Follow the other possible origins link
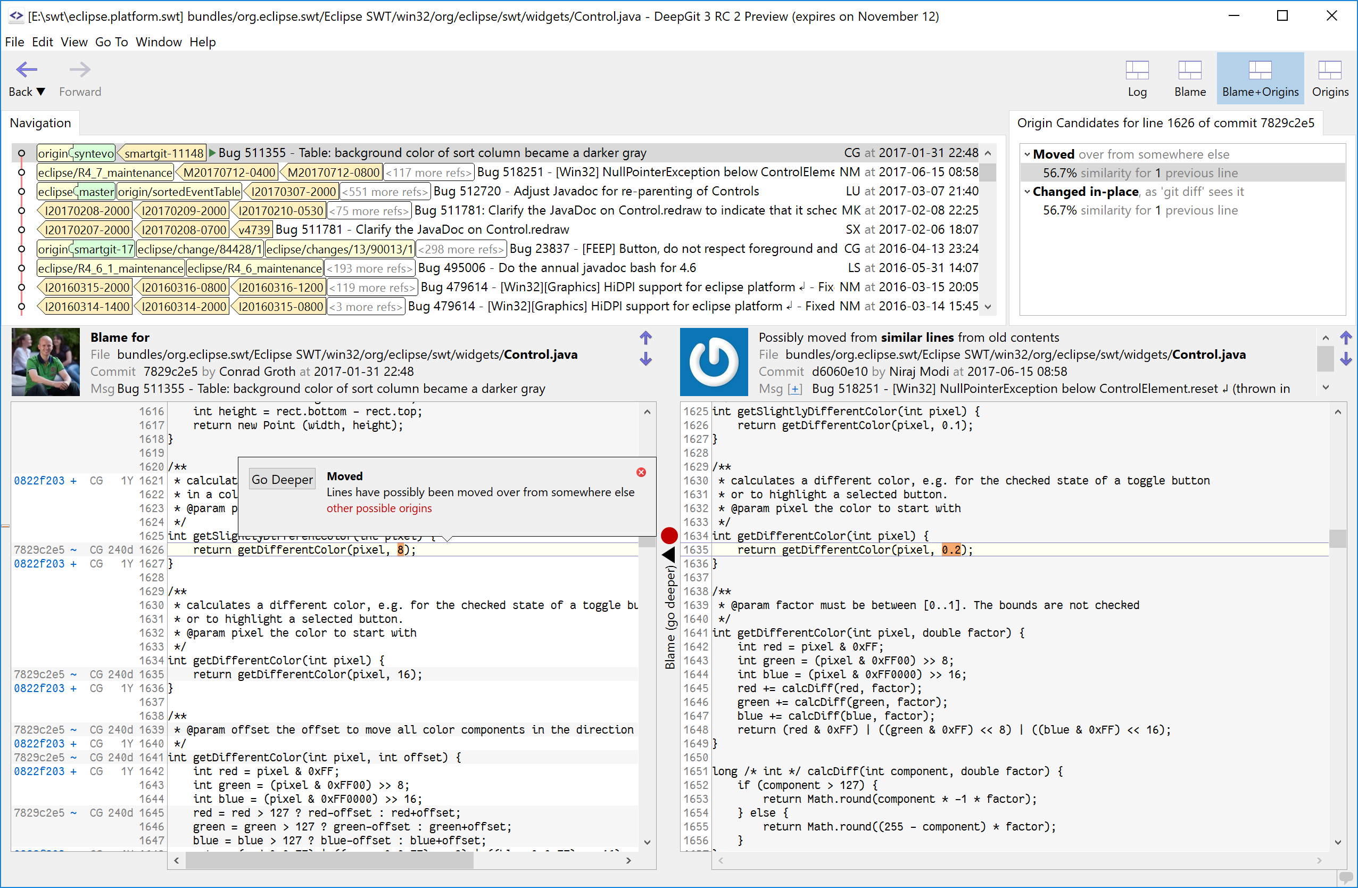Screen dimensions: 1358x888 tap(379, 508)
